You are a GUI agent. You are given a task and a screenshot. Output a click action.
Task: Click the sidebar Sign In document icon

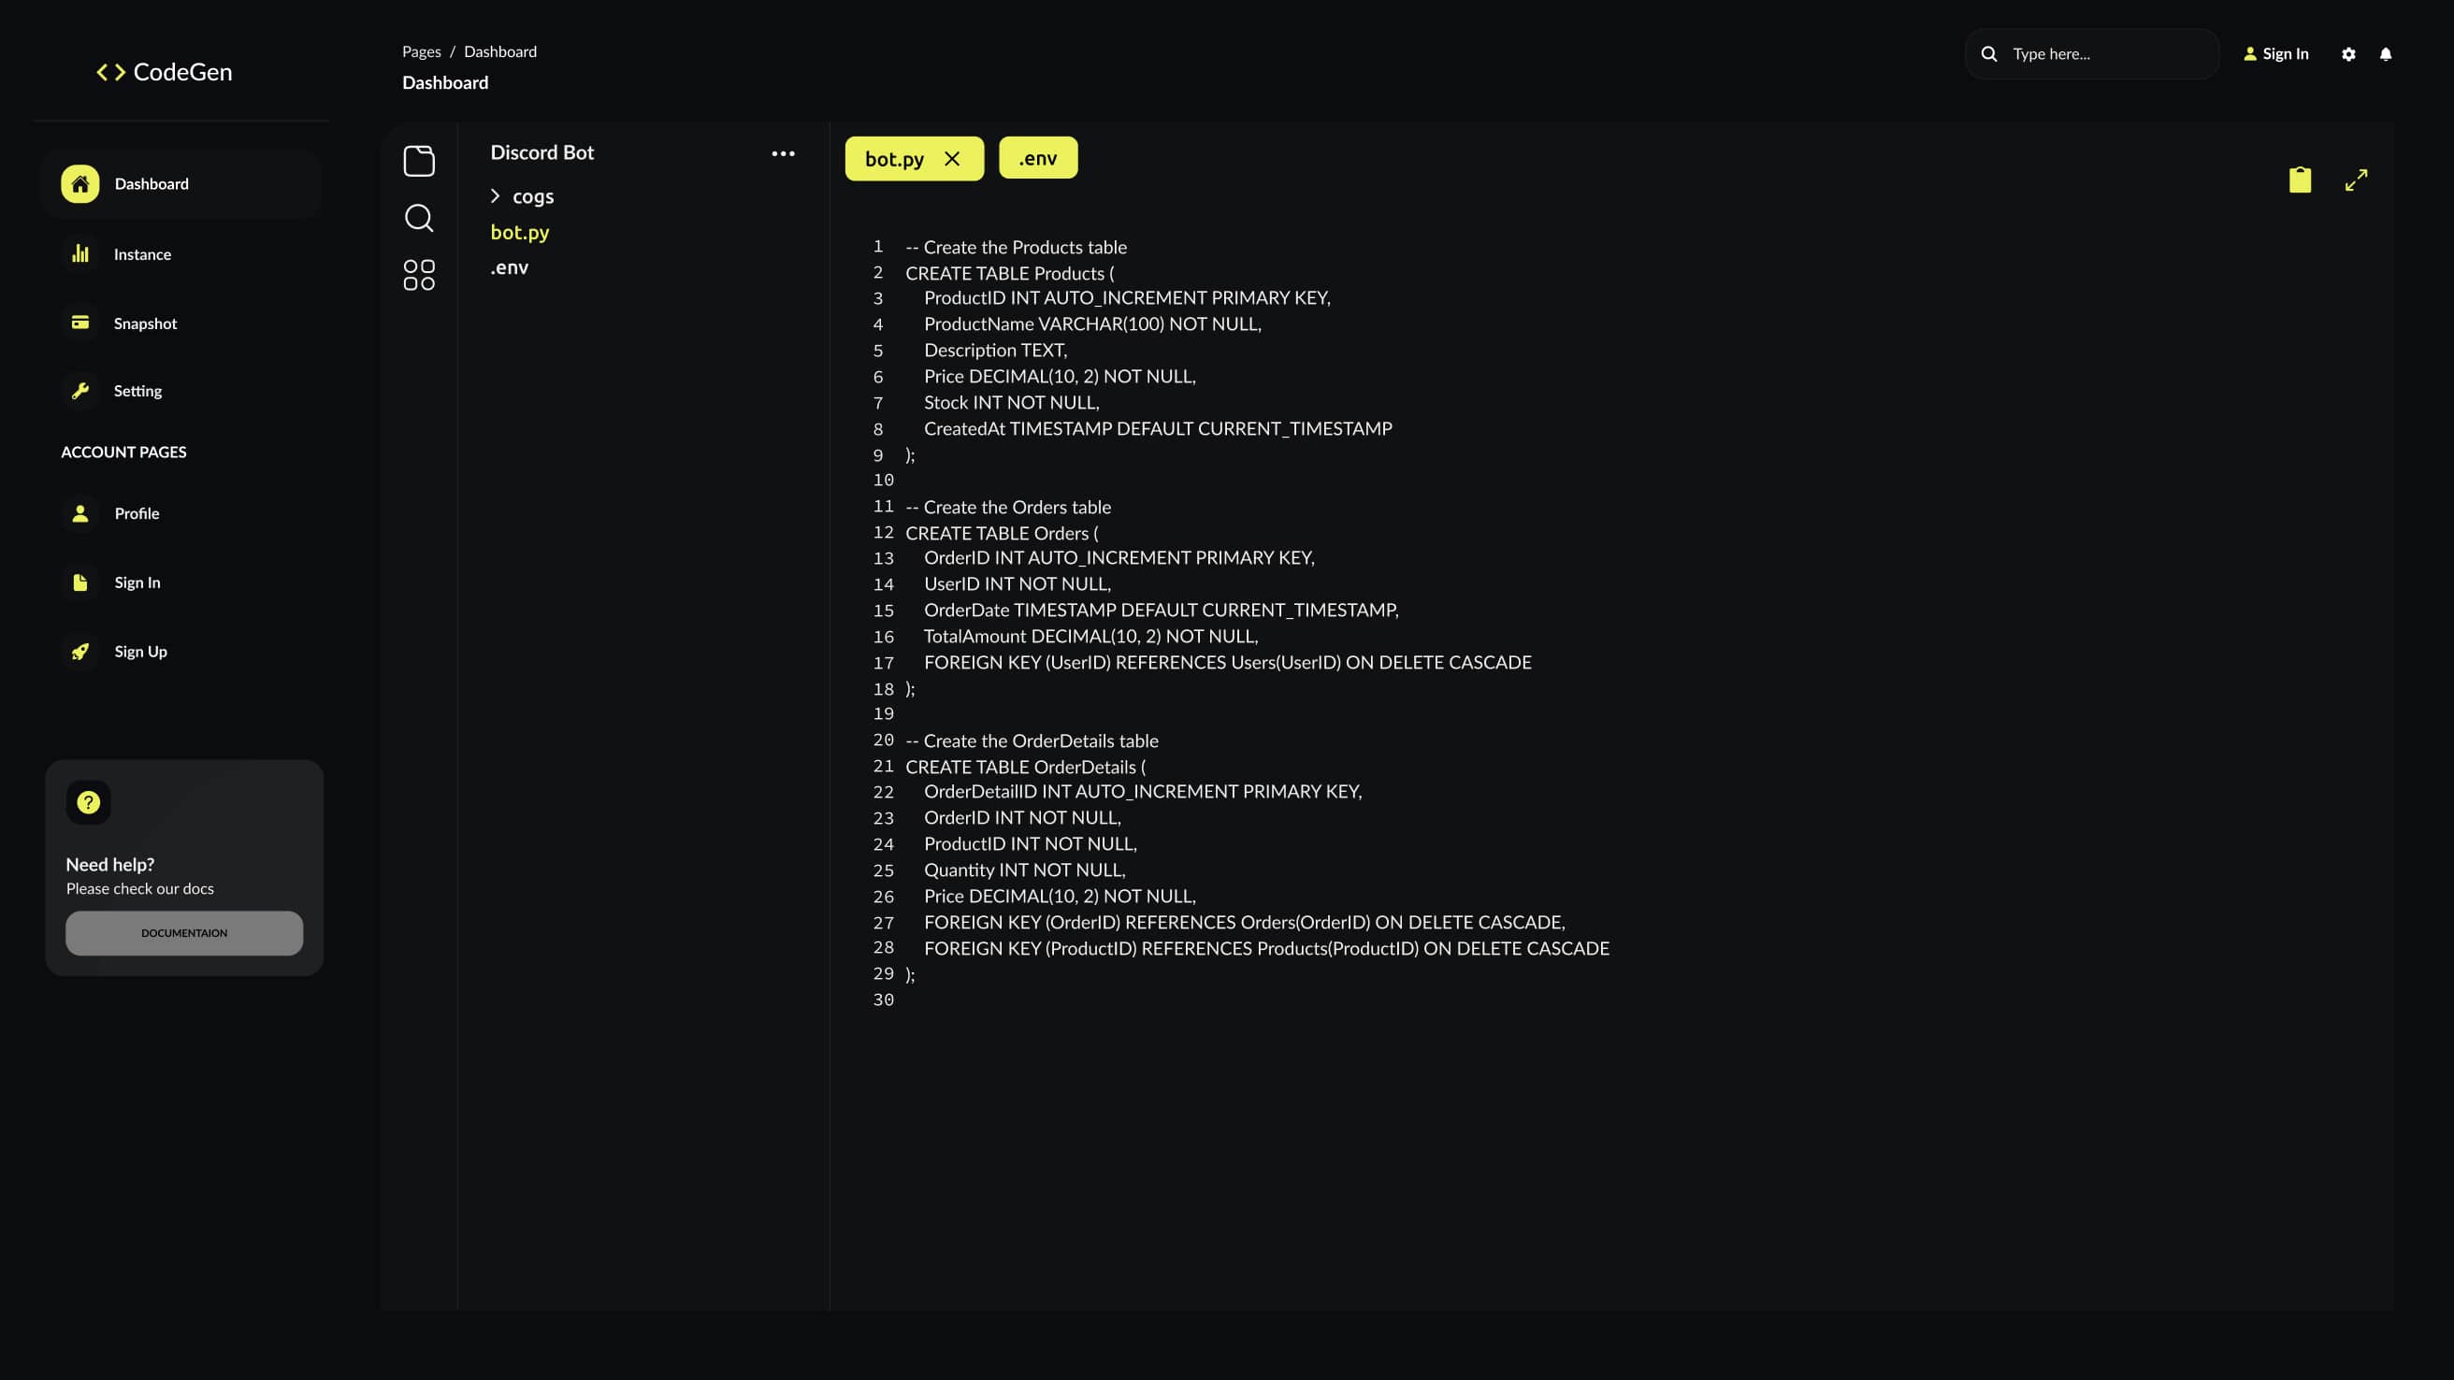(x=80, y=582)
